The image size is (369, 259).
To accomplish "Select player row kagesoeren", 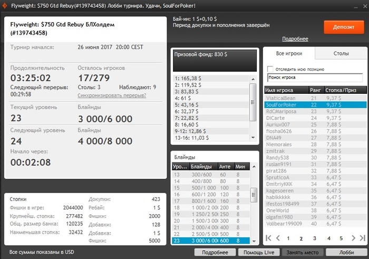I will tap(316, 190).
